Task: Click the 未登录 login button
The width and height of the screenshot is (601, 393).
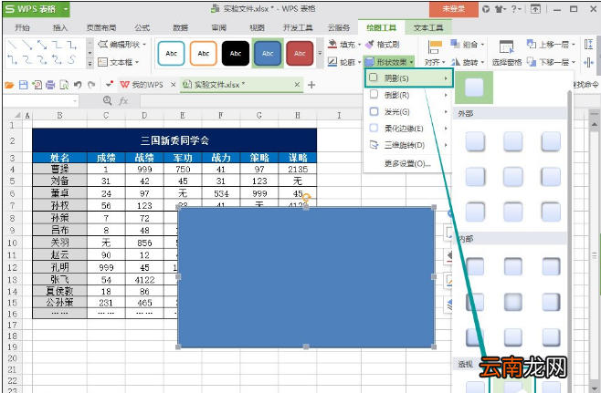Action: [454, 9]
